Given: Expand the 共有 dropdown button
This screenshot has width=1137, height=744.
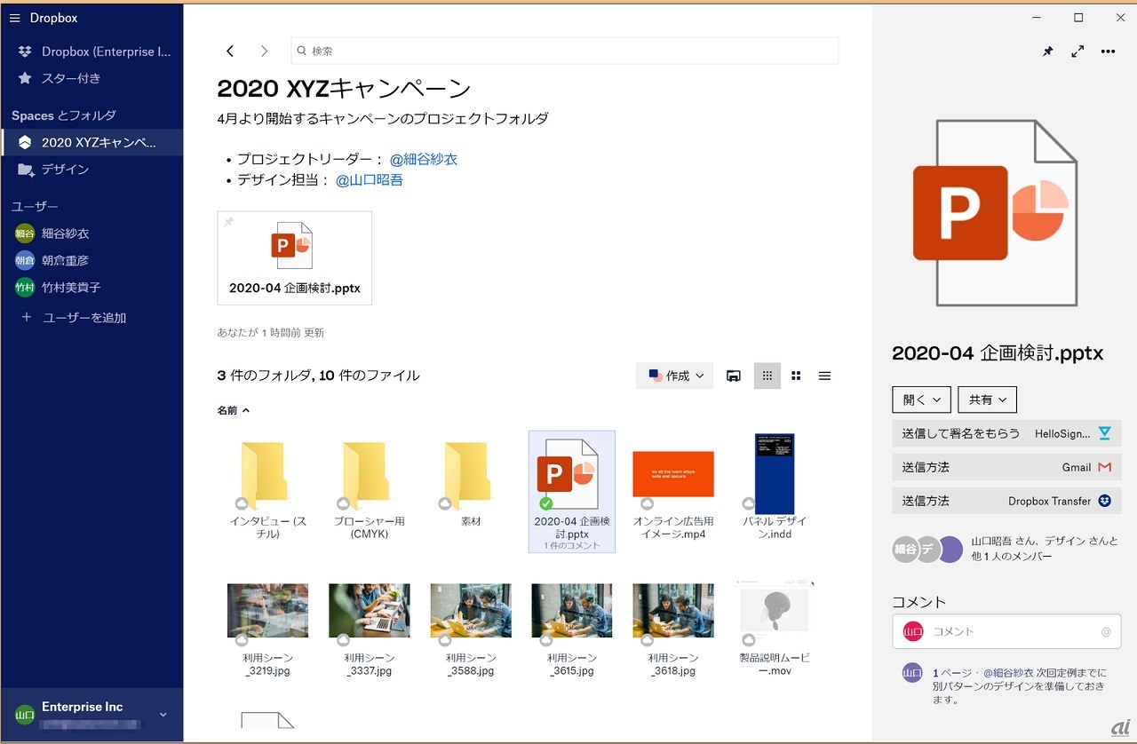Looking at the screenshot, I should [x=987, y=400].
